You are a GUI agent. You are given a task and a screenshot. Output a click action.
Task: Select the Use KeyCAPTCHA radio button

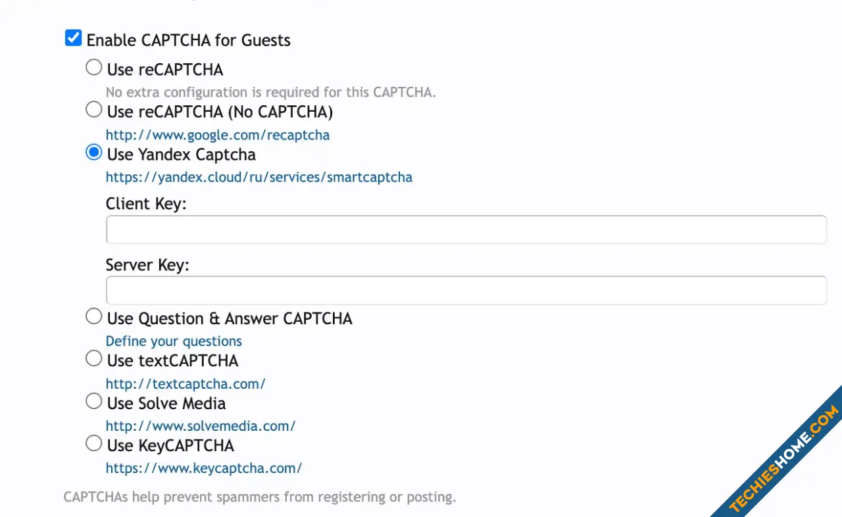coord(94,443)
